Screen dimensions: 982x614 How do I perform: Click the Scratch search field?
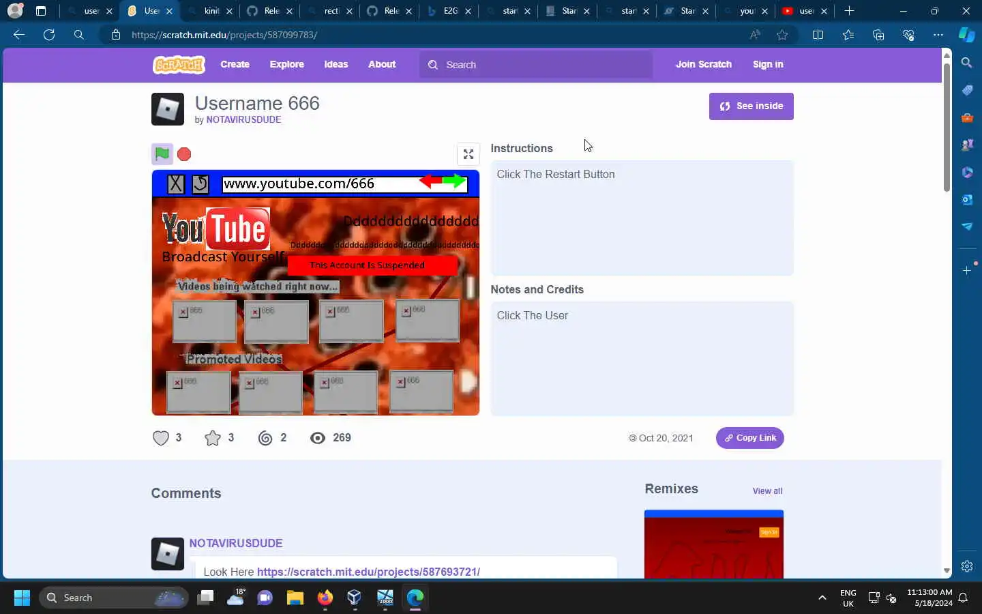point(536,65)
